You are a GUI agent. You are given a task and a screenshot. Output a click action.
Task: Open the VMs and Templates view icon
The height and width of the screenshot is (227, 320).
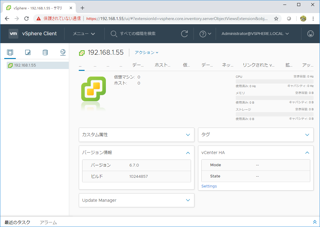(28, 52)
